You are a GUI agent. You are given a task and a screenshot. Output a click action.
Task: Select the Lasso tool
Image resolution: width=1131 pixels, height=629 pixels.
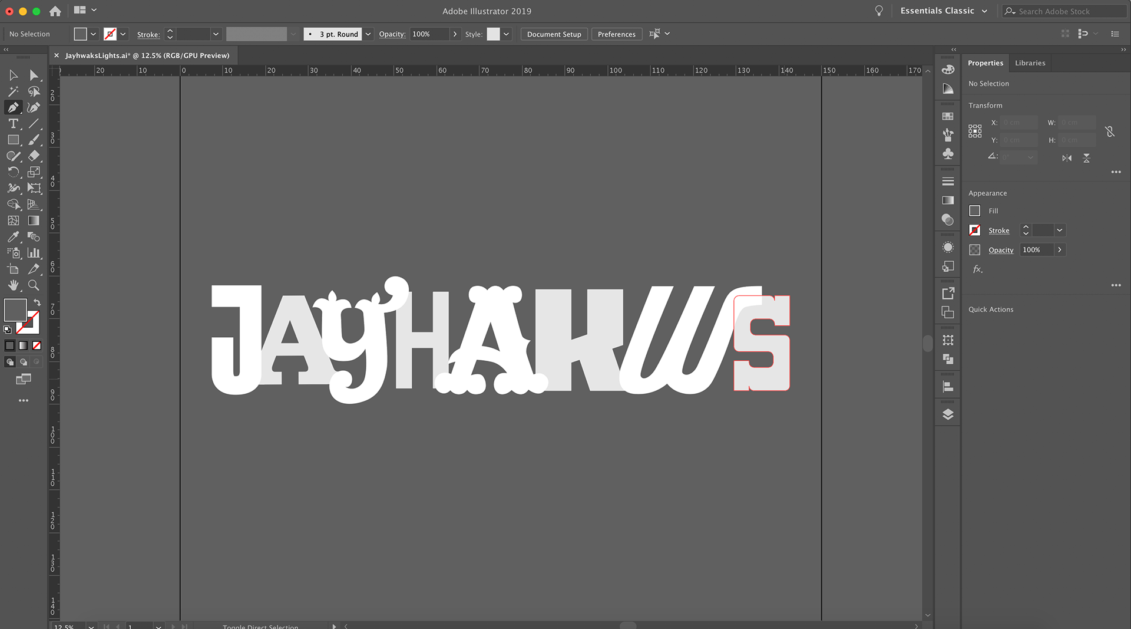tap(34, 91)
